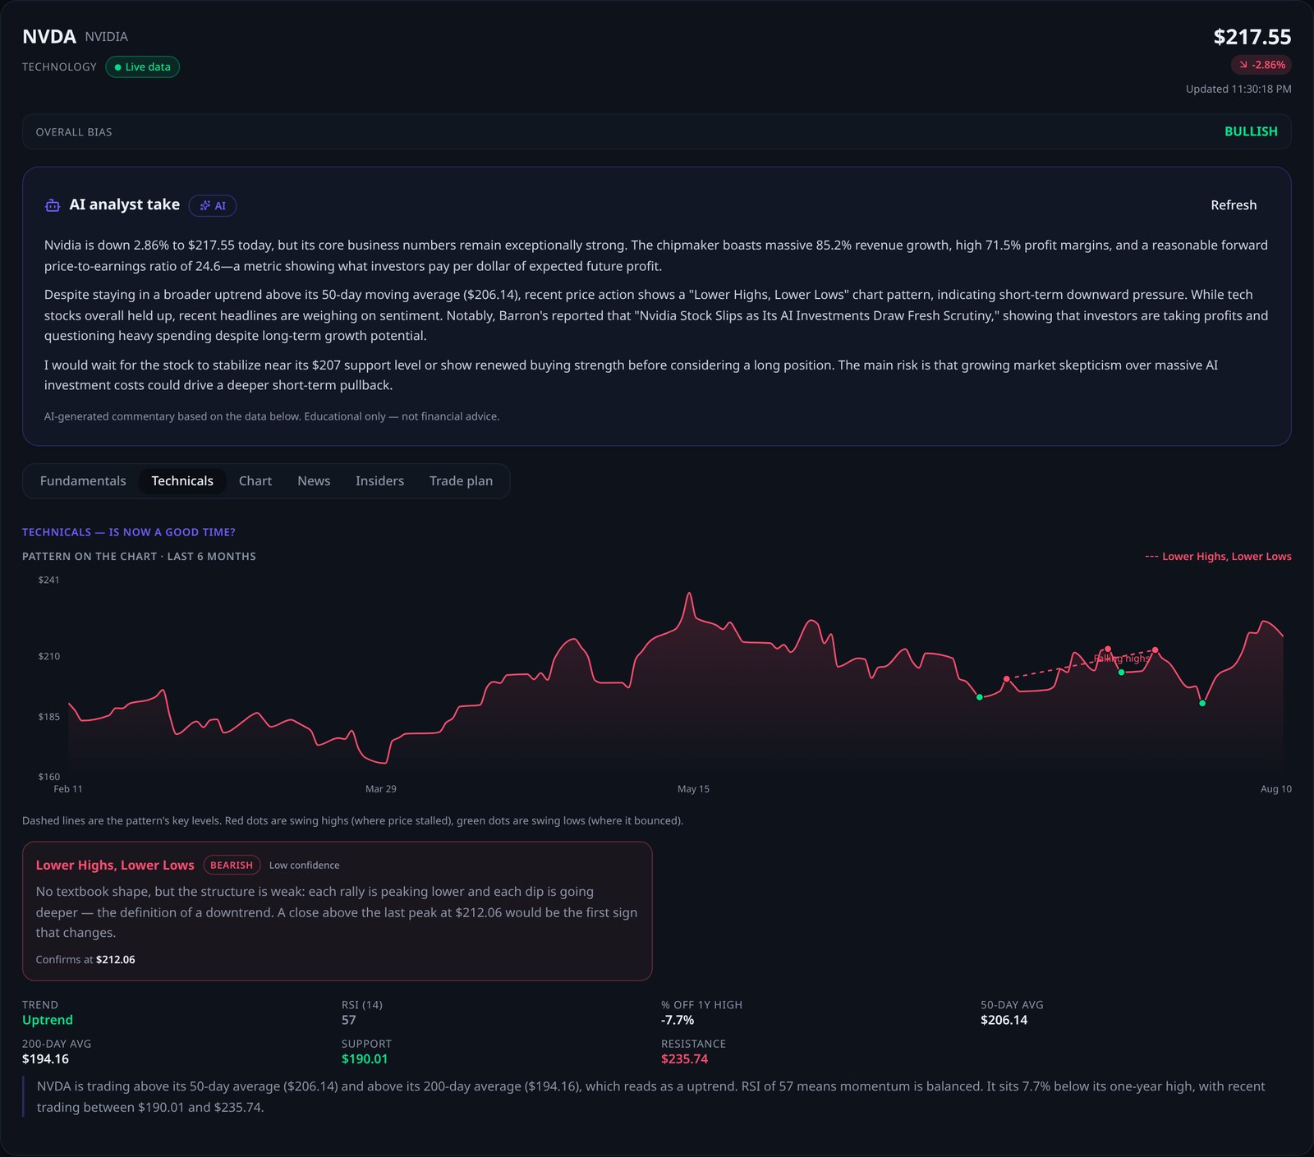Click the NVDA ticker symbol heading
The height and width of the screenshot is (1157, 1314).
(x=49, y=37)
